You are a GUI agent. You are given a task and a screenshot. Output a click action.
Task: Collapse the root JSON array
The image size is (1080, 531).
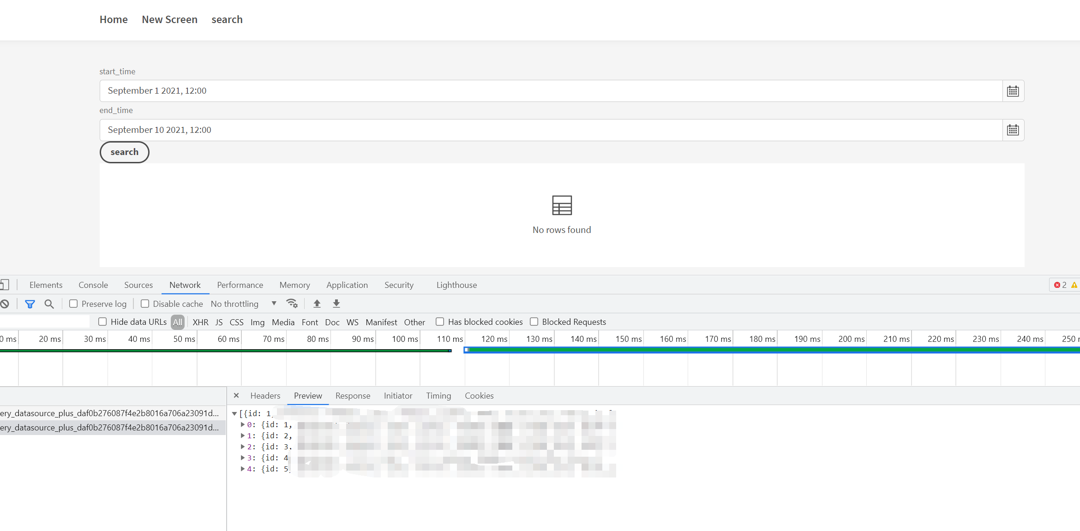(235, 414)
